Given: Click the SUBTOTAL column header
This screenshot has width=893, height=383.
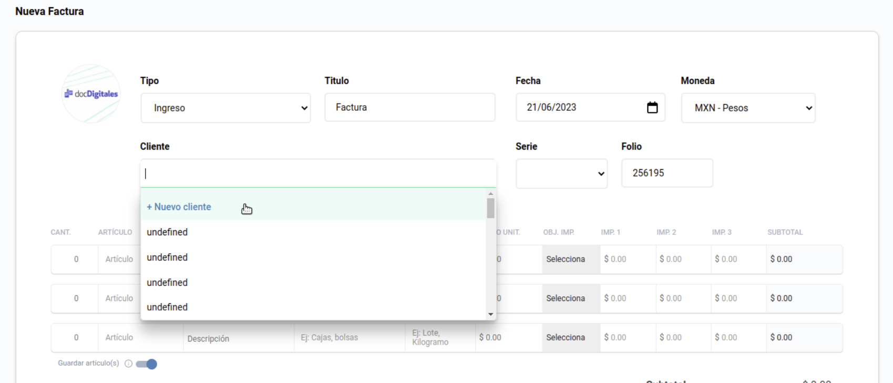Looking at the screenshot, I should [785, 232].
